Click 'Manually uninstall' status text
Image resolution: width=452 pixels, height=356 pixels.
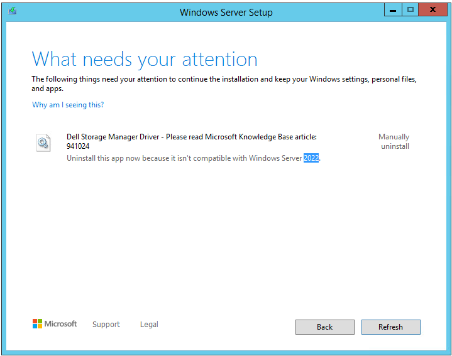click(394, 141)
